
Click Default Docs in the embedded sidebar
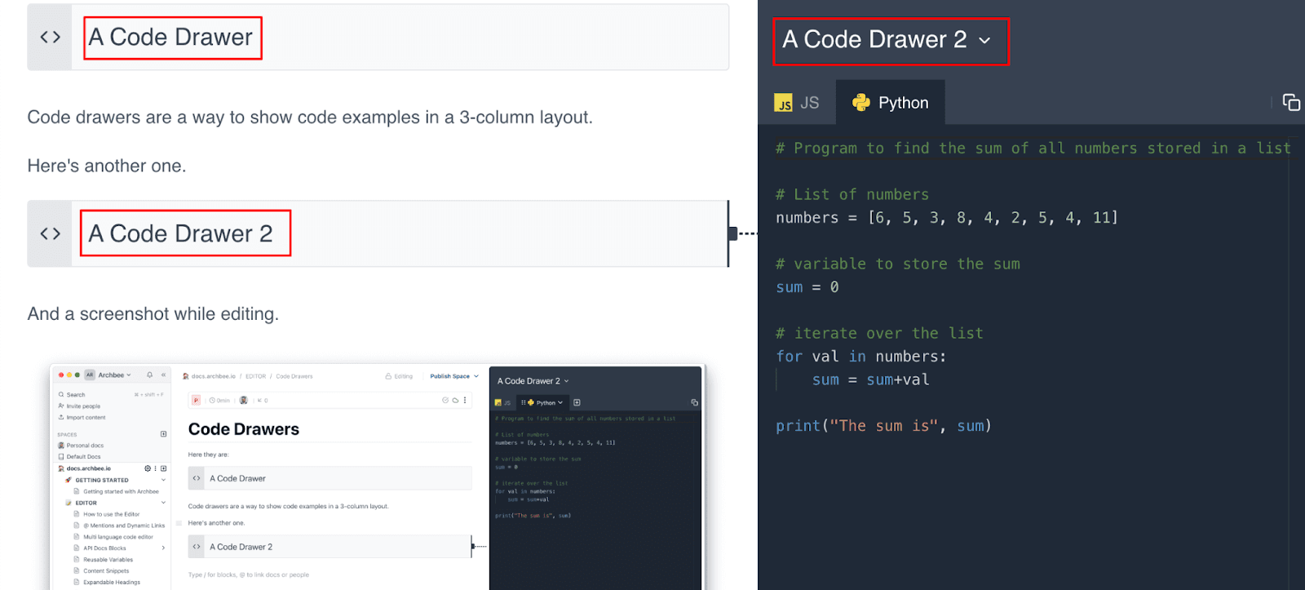click(x=79, y=457)
